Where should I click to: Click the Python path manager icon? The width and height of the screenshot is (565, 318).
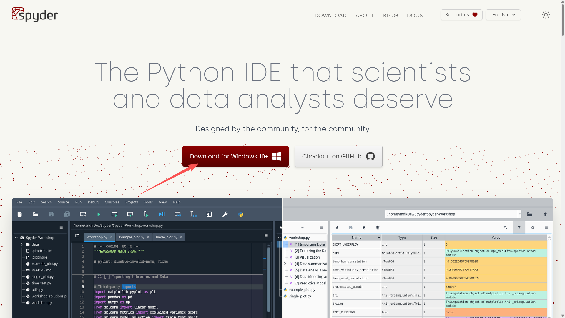click(241, 214)
